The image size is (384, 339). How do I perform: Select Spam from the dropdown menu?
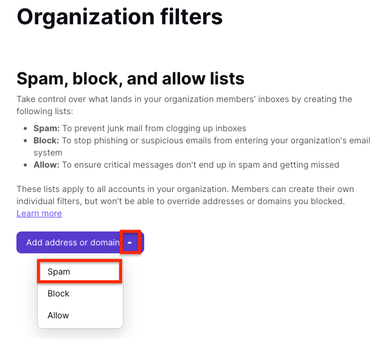(x=80, y=272)
